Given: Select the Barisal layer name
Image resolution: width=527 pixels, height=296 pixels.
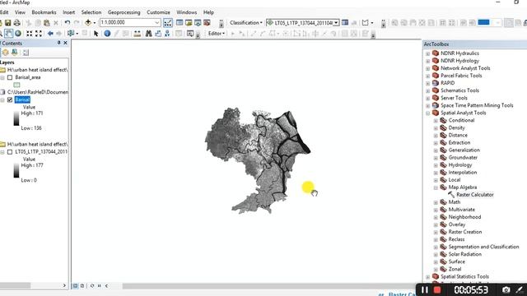Looking at the screenshot, I should pyautogui.click(x=22, y=99).
